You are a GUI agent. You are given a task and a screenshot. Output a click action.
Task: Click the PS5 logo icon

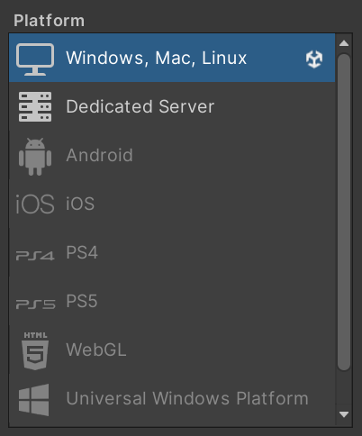(35, 304)
